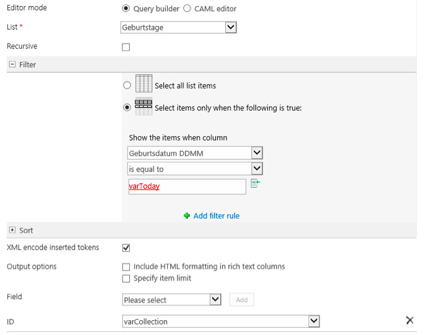Expand the Sort section

12,230
